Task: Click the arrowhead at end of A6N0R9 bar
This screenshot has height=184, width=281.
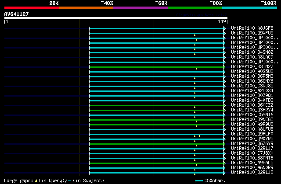Action: click(x=224, y=168)
